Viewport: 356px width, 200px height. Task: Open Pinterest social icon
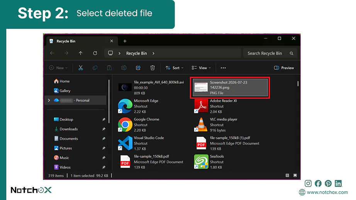pyautogui.click(x=328, y=183)
